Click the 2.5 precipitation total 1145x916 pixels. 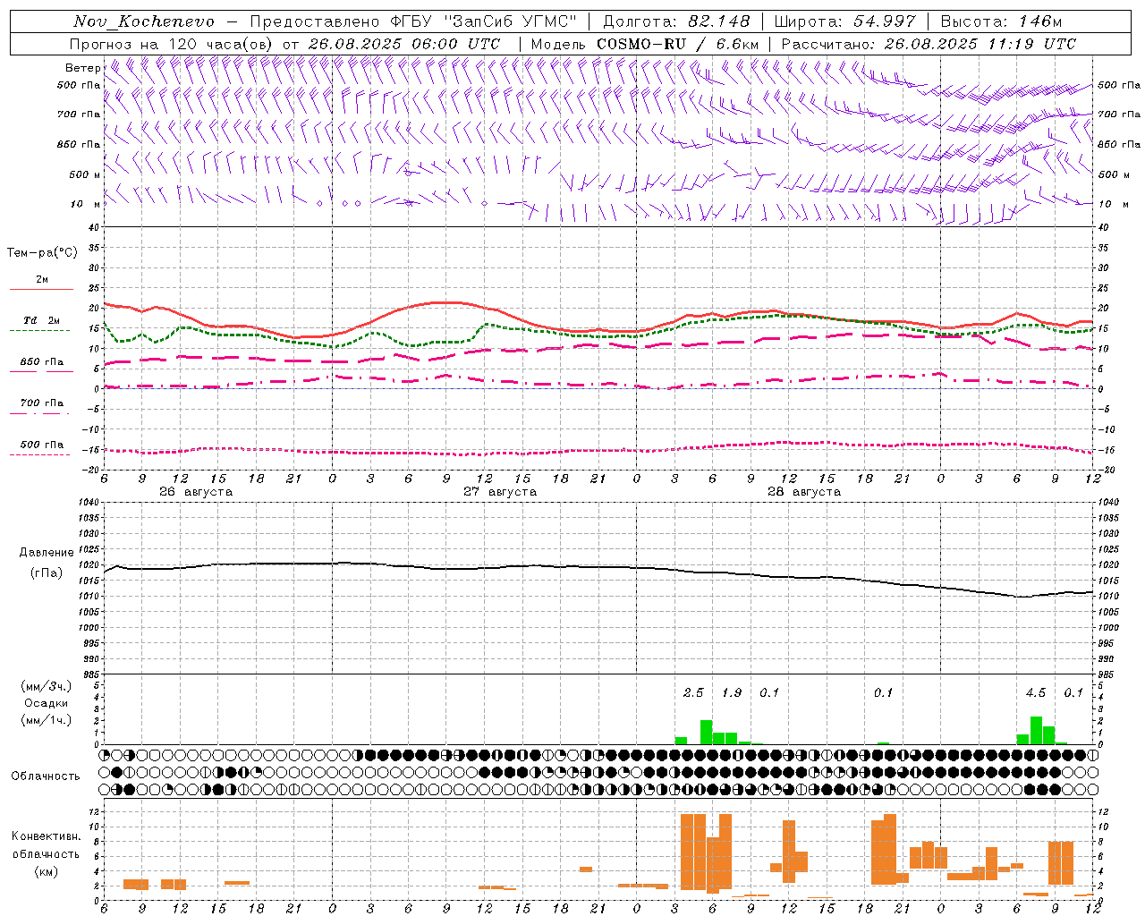(x=693, y=692)
